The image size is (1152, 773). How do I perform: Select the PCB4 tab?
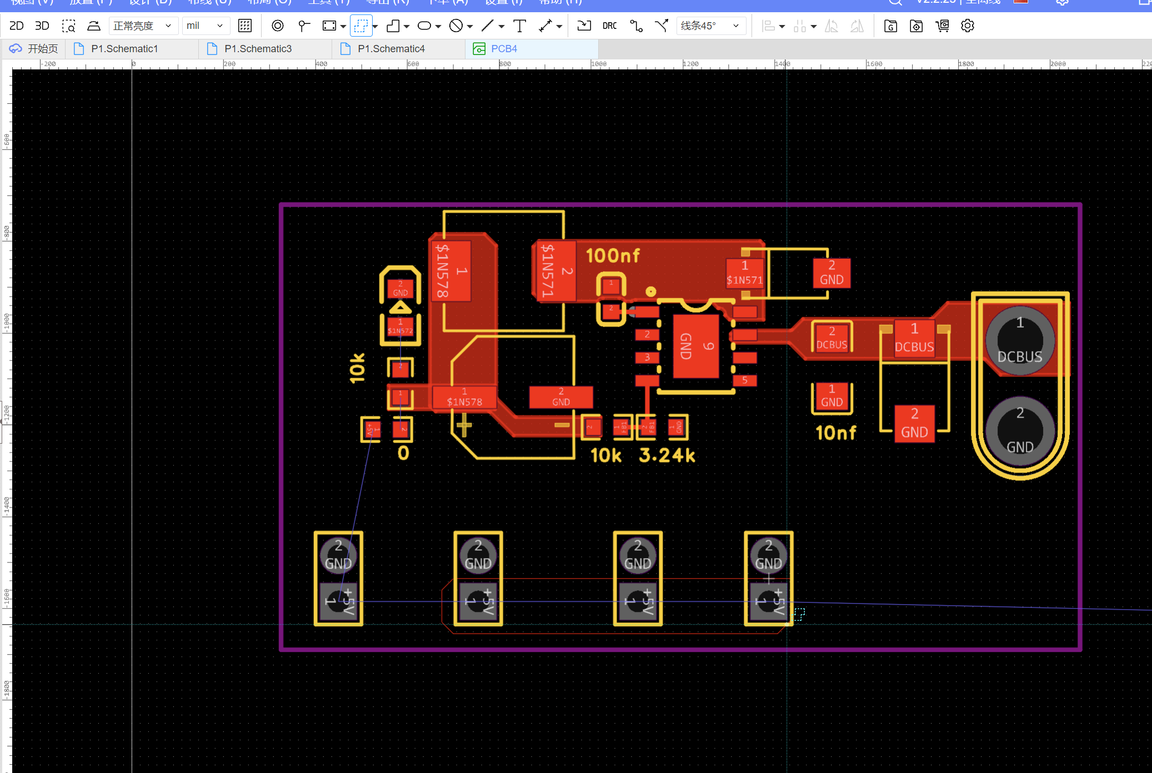tap(532, 49)
